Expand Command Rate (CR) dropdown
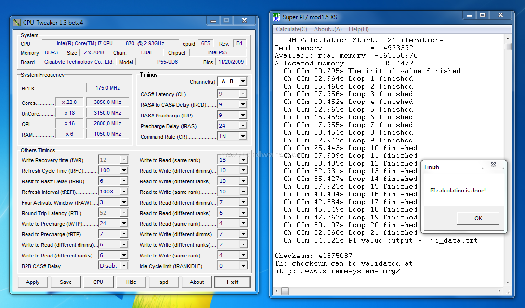 243,136
